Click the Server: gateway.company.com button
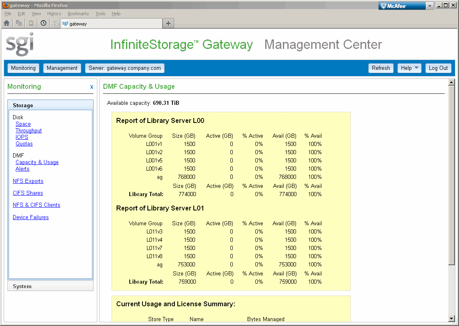Screen dimensions: 459x326 click(x=125, y=68)
